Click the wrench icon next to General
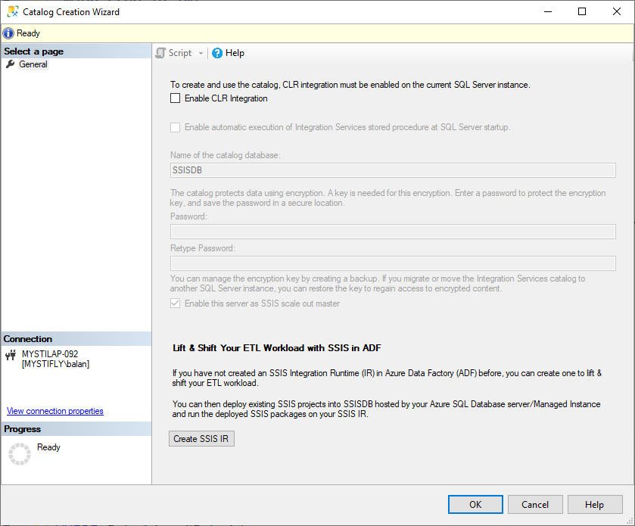The image size is (635, 526). click(11, 64)
